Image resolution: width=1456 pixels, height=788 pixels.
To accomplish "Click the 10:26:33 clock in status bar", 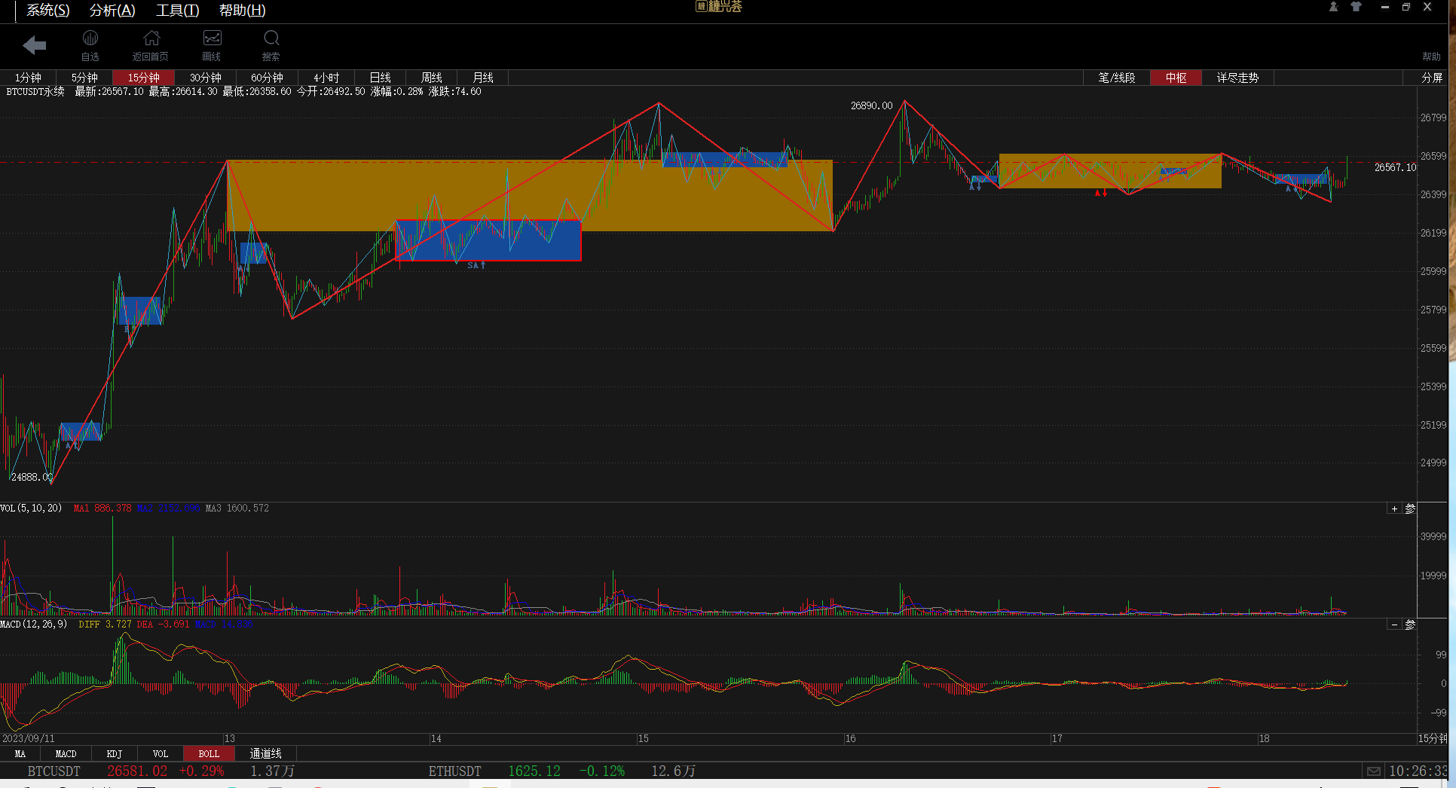I will click(1418, 771).
